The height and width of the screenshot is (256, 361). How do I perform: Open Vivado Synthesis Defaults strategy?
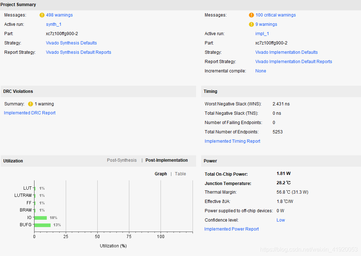(71, 43)
